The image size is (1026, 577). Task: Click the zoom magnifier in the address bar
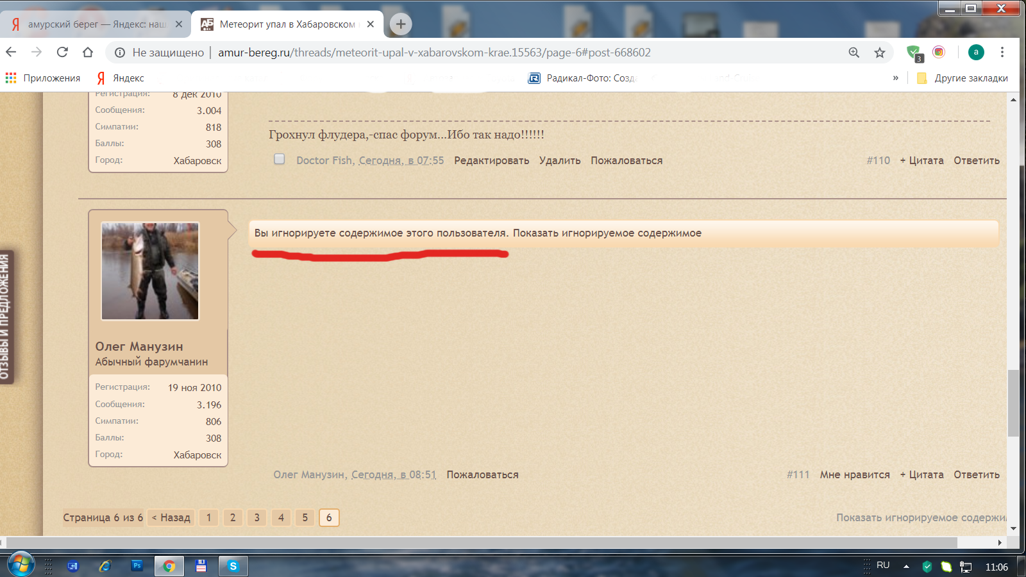point(854,53)
